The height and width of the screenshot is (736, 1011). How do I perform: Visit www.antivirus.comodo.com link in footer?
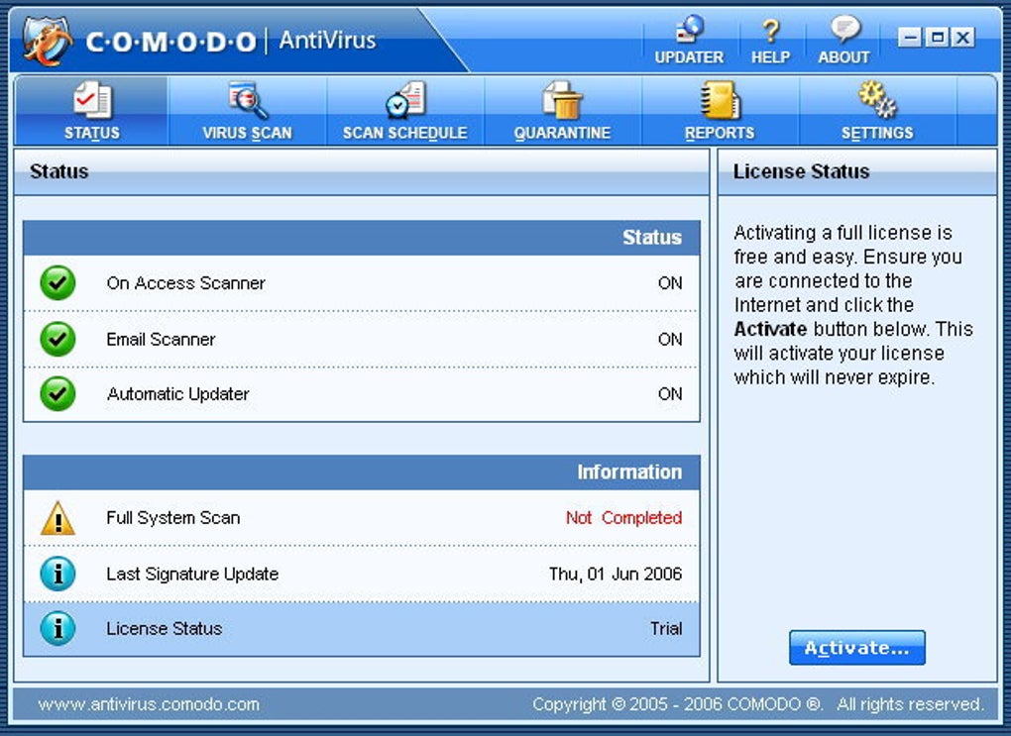(x=149, y=704)
